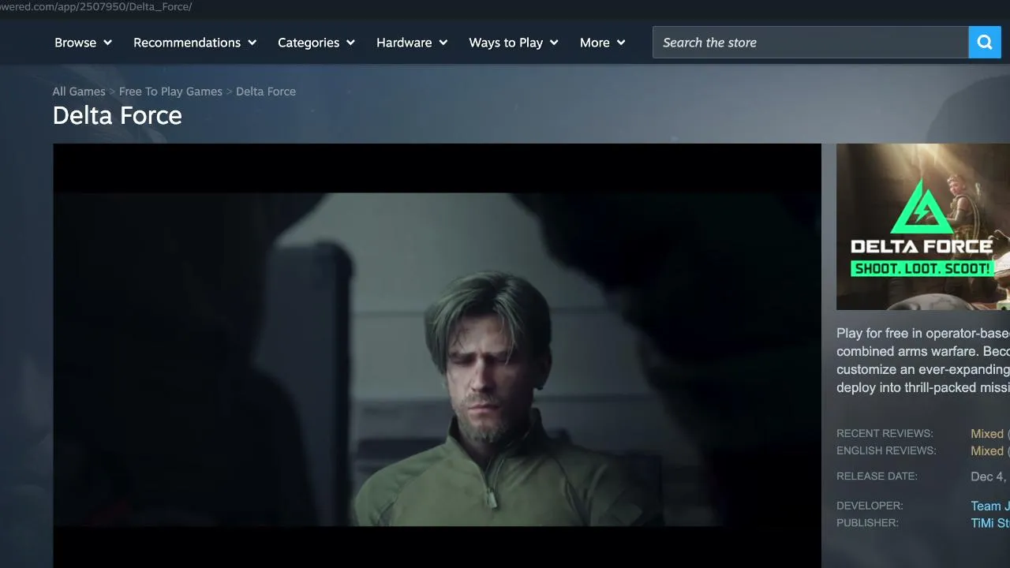
Task: Click the PUBLISHER label
Action: (x=867, y=523)
